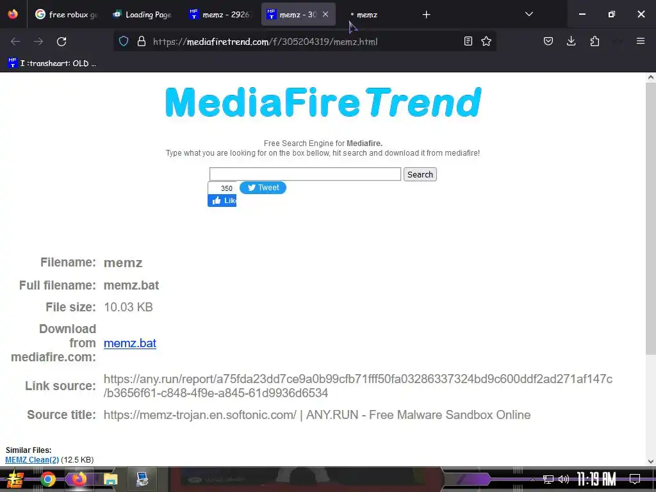
Task: Open a new tab with plus button
Action: [426, 15]
